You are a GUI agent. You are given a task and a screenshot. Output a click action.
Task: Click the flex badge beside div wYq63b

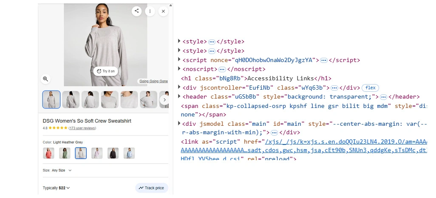pos(371,88)
